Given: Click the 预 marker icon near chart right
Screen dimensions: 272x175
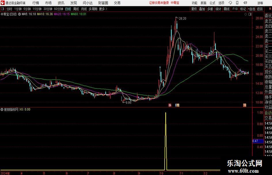Looking at the screenshot, I should pos(245,105).
